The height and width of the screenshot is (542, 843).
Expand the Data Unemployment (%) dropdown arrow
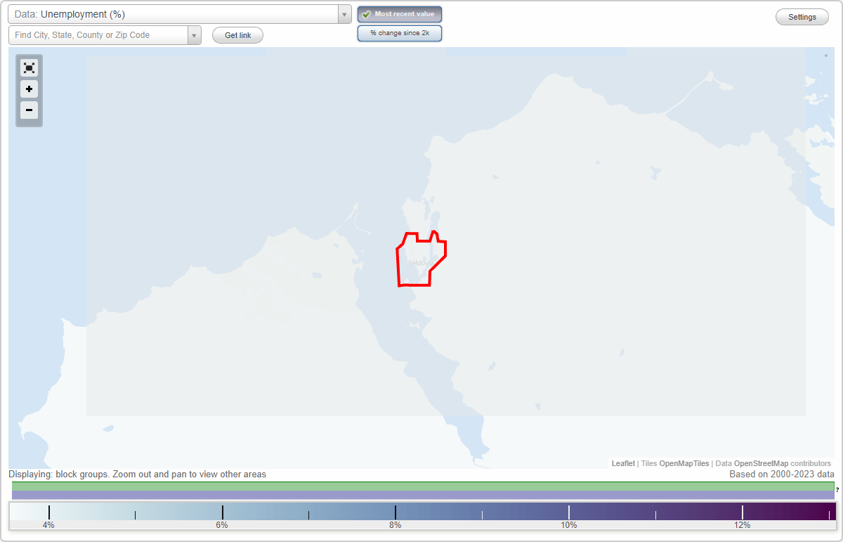point(344,14)
